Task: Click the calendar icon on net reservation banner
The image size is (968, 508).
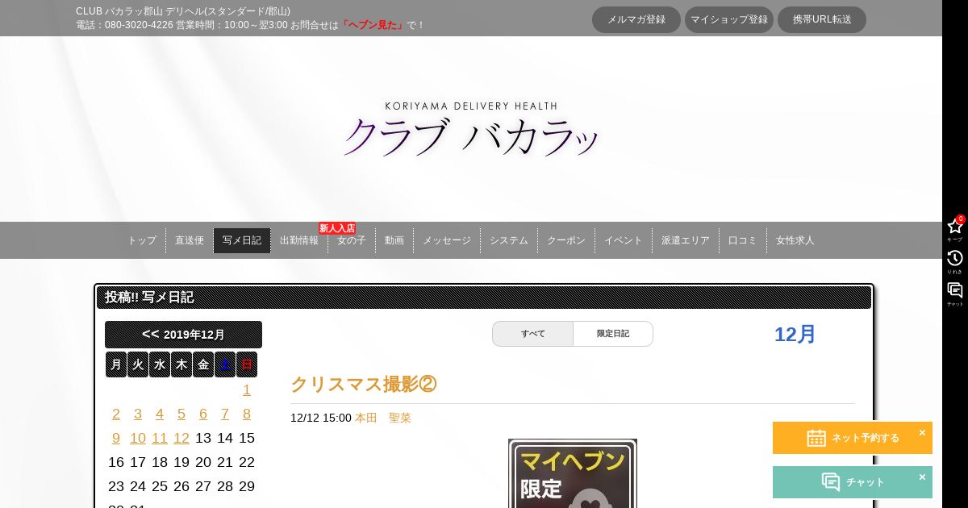Action: point(816,438)
